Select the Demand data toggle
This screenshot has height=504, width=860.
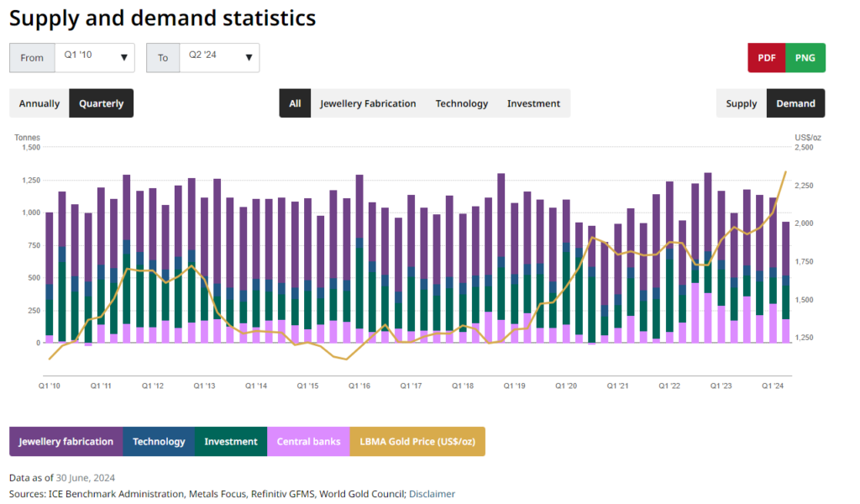point(795,103)
